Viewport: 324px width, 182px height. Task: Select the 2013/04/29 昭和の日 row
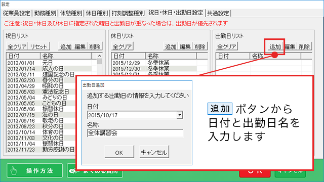[42, 86]
